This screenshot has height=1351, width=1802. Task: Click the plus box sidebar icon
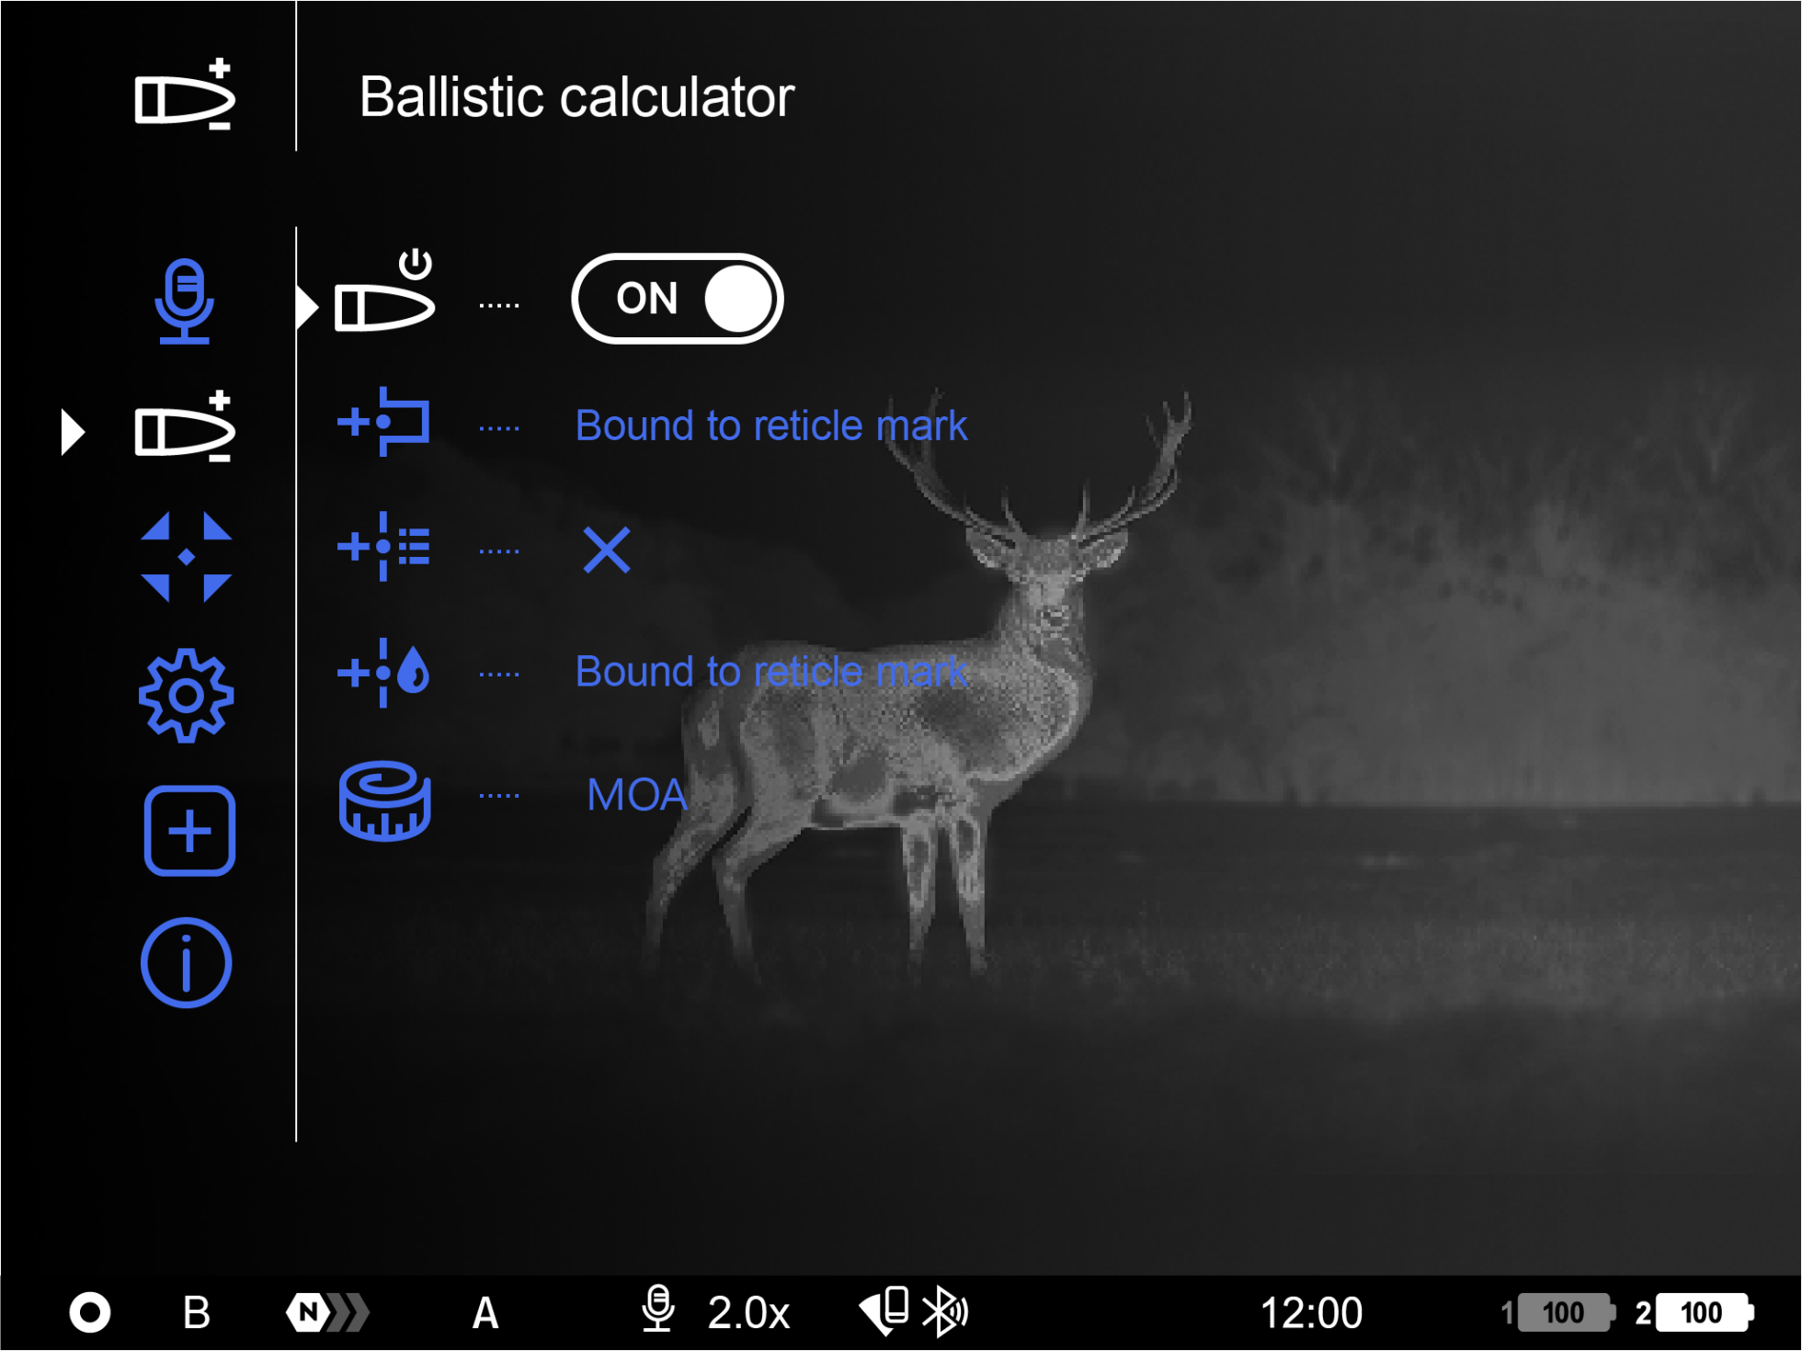(x=189, y=831)
